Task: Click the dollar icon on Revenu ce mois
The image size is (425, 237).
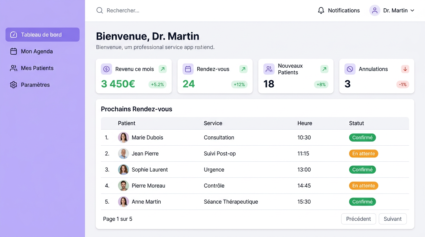Action: (107, 69)
